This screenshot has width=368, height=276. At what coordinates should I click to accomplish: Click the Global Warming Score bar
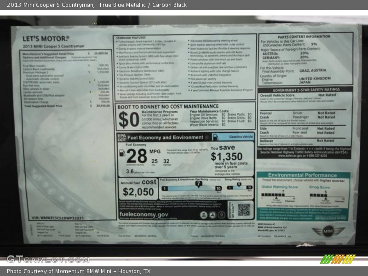[x=276, y=195]
